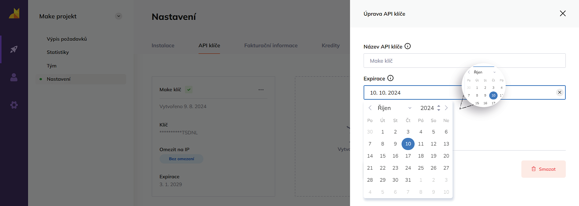Open the three-dot menu on Make klíč card
579x206 pixels.
tap(261, 90)
